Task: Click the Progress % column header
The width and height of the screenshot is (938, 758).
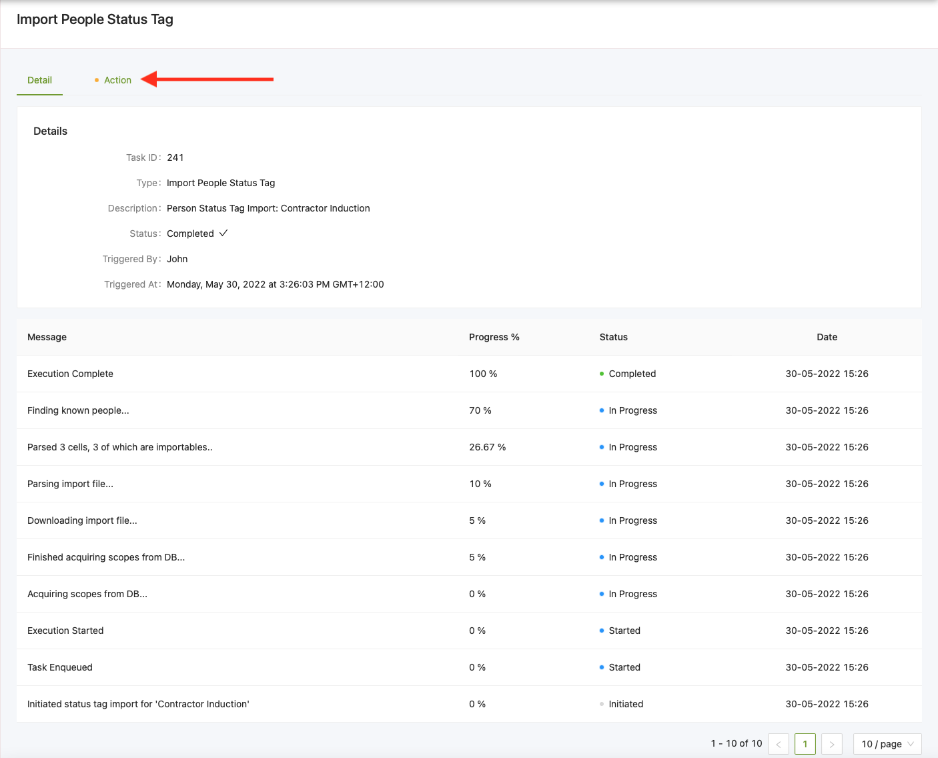Action: 494,337
